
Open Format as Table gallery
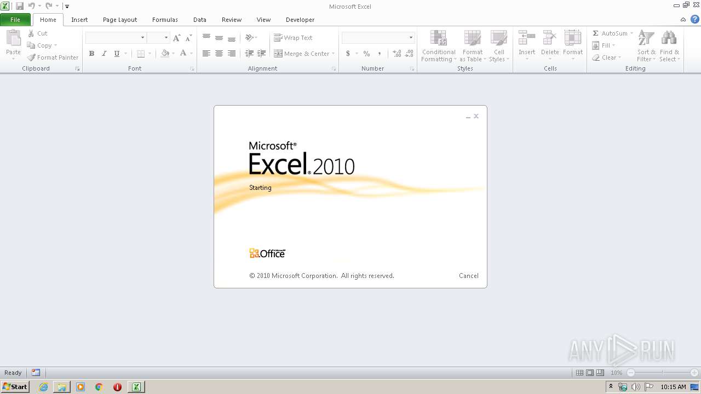click(472, 46)
